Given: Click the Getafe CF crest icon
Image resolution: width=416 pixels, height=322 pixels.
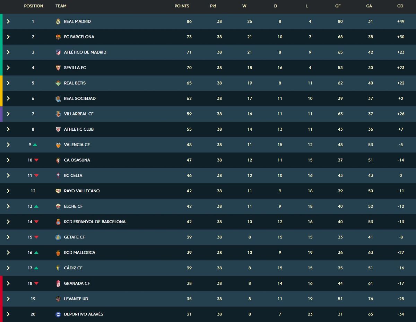Looking at the screenshot, I should pyautogui.click(x=58, y=237).
